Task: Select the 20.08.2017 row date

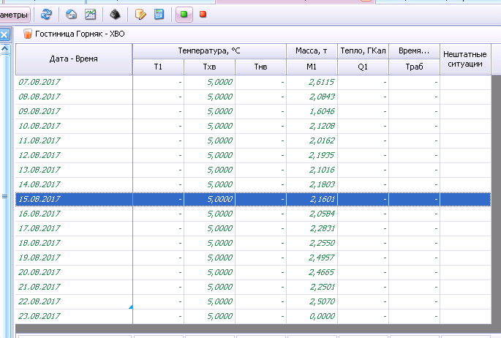Action: click(x=39, y=272)
